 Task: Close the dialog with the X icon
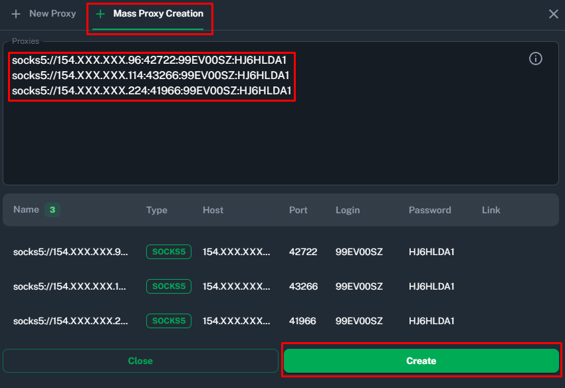[x=553, y=14]
